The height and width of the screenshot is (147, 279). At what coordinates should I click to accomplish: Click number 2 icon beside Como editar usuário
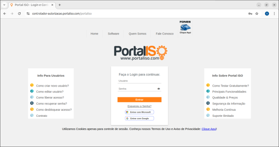[32, 91]
